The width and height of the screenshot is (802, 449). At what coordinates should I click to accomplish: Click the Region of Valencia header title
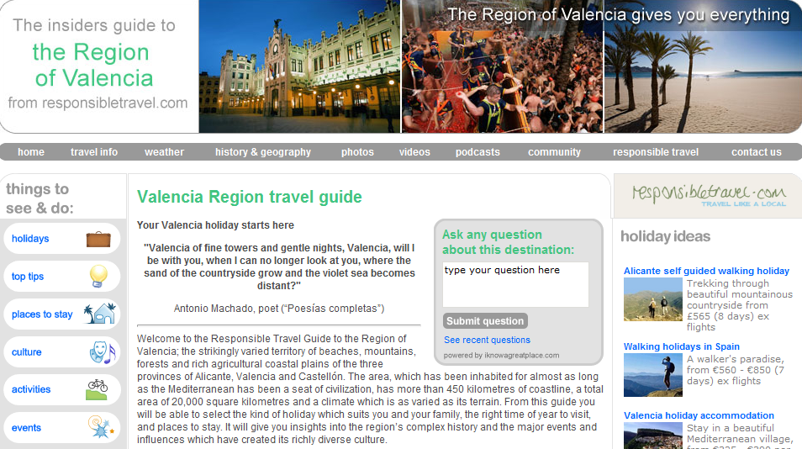click(92, 66)
